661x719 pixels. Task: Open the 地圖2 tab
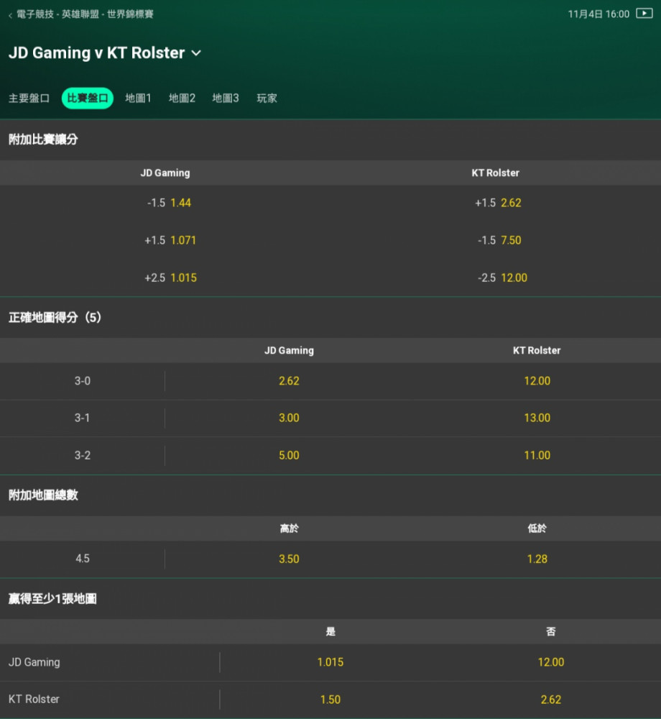tap(182, 98)
